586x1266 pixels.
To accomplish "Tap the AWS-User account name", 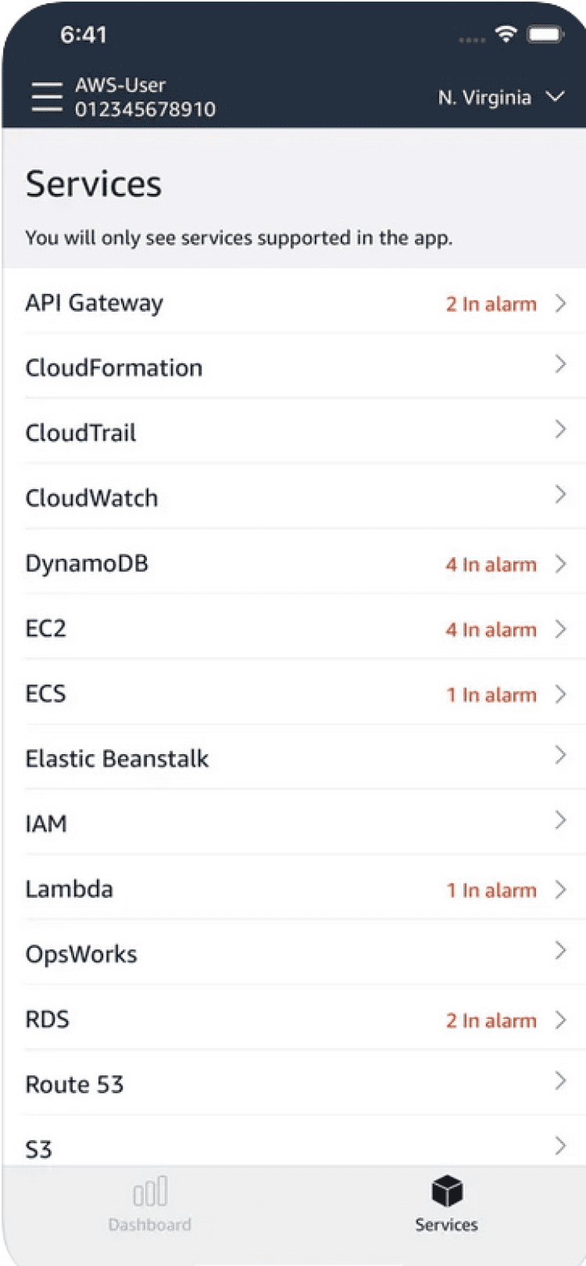I will pyautogui.click(x=120, y=85).
